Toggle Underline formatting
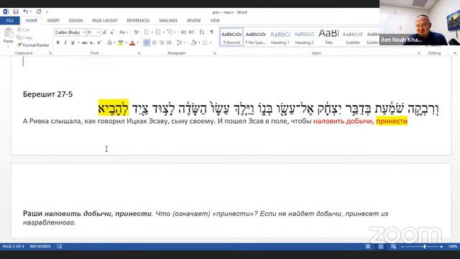Image resolution: width=460 pixels, height=259 pixels. click(73, 43)
